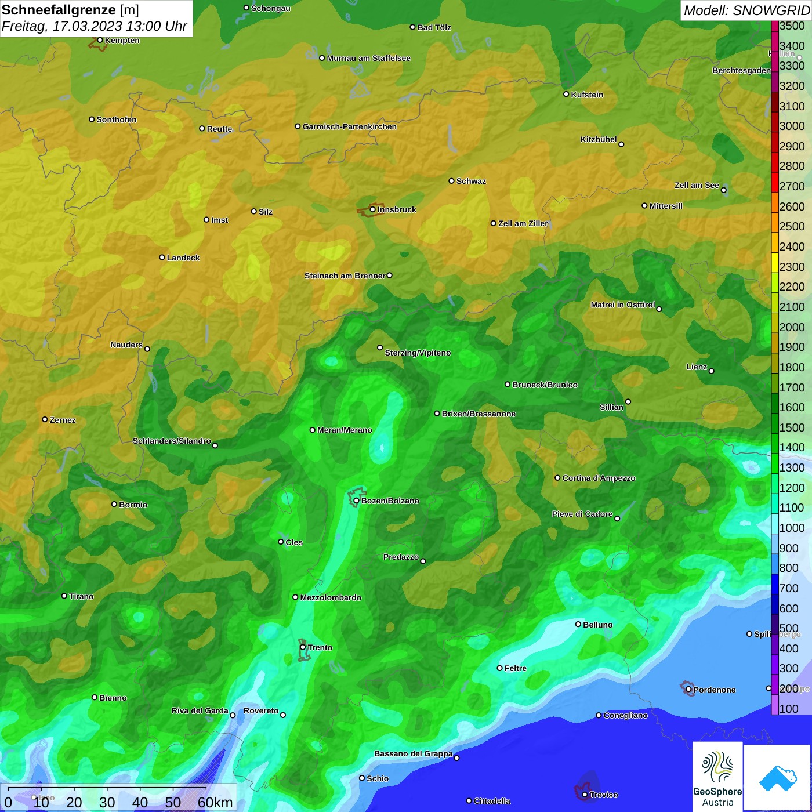Click the Rovereto label
The image size is (812, 812).
[261, 710]
